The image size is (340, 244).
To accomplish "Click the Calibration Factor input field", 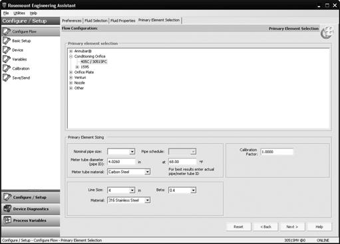I will tap(277, 152).
